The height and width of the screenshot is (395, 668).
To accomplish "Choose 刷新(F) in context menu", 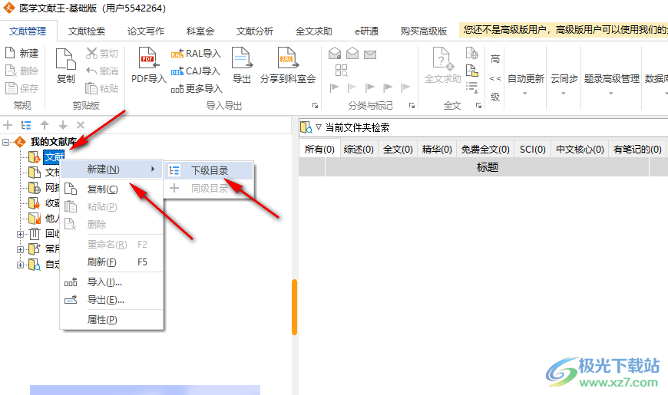I will click(111, 262).
